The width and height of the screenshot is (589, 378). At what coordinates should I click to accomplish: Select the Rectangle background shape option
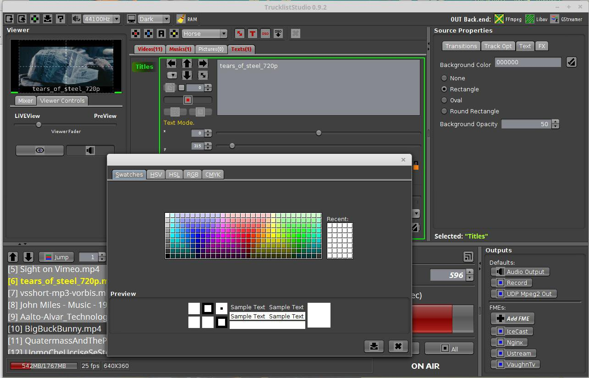pyautogui.click(x=460, y=89)
